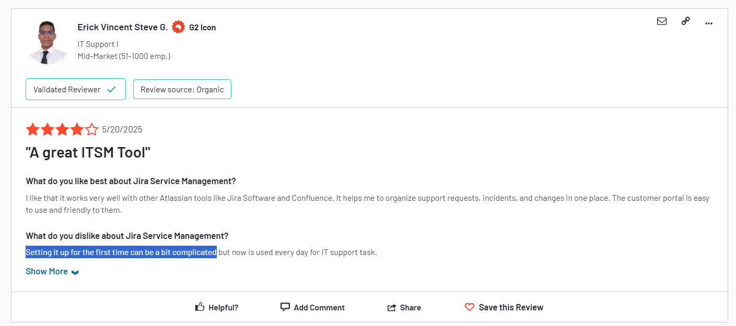Viewport: 736px width, 326px height.
Task: Click the Share arrow icon
Action: pos(392,308)
